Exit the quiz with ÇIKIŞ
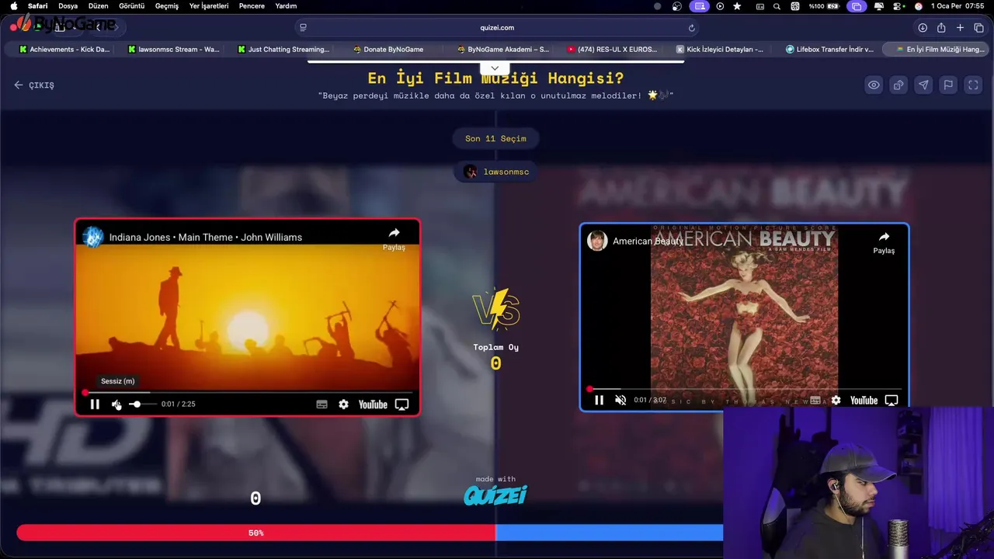Viewport: 994px width, 559px height. click(x=34, y=85)
